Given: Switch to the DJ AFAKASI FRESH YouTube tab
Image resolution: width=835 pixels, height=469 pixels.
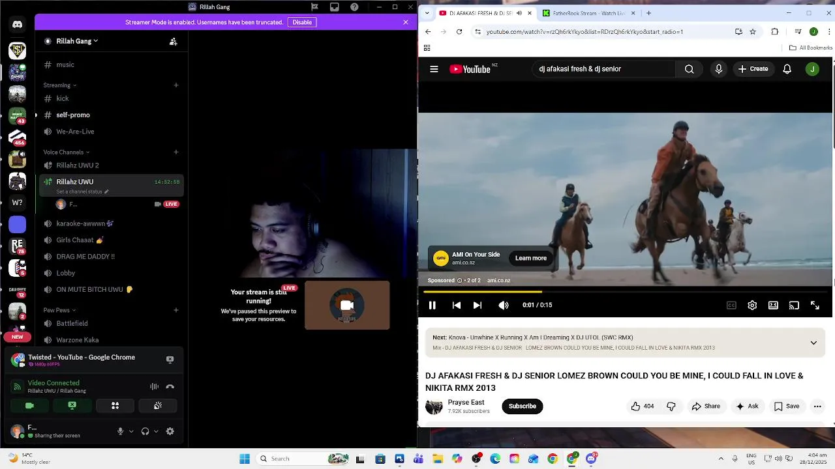Looking at the screenshot, I should pyautogui.click(x=485, y=13).
